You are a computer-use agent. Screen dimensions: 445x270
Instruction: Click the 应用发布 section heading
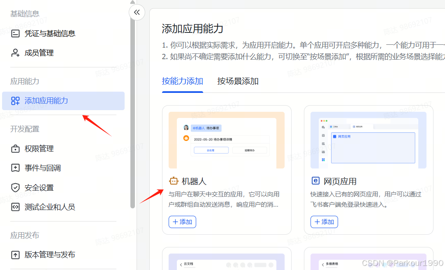[x=25, y=235]
